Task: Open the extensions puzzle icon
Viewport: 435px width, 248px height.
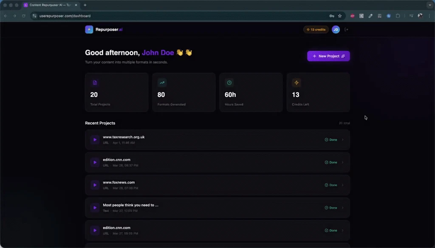Action: coord(398,16)
